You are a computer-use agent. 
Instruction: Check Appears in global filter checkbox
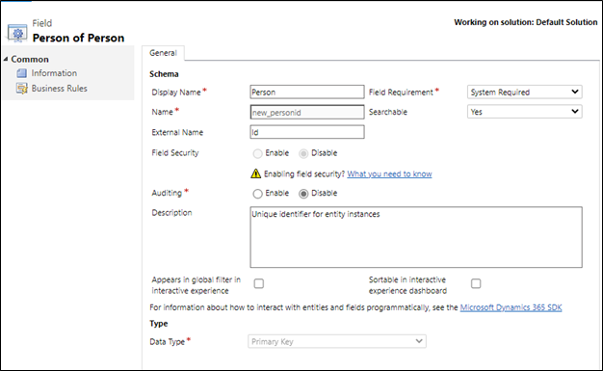(x=259, y=283)
